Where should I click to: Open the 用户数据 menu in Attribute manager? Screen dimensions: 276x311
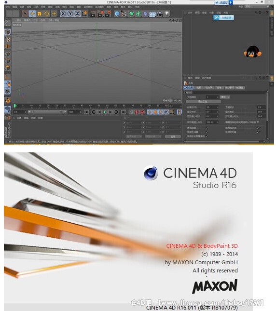[207, 78]
